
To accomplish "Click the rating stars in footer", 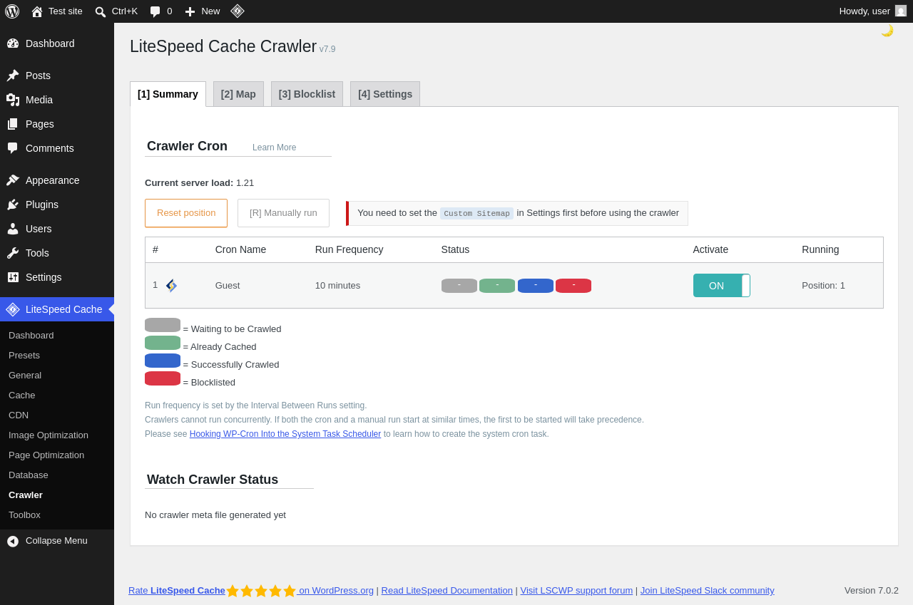I will [x=261, y=591].
